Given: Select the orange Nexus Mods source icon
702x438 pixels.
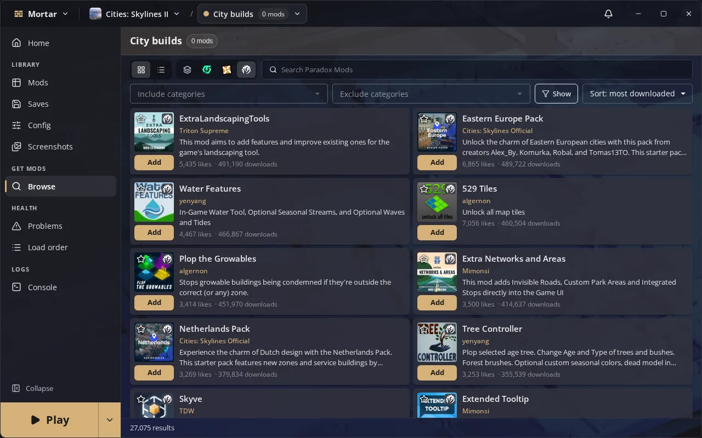Looking at the screenshot, I should point(227,70).
